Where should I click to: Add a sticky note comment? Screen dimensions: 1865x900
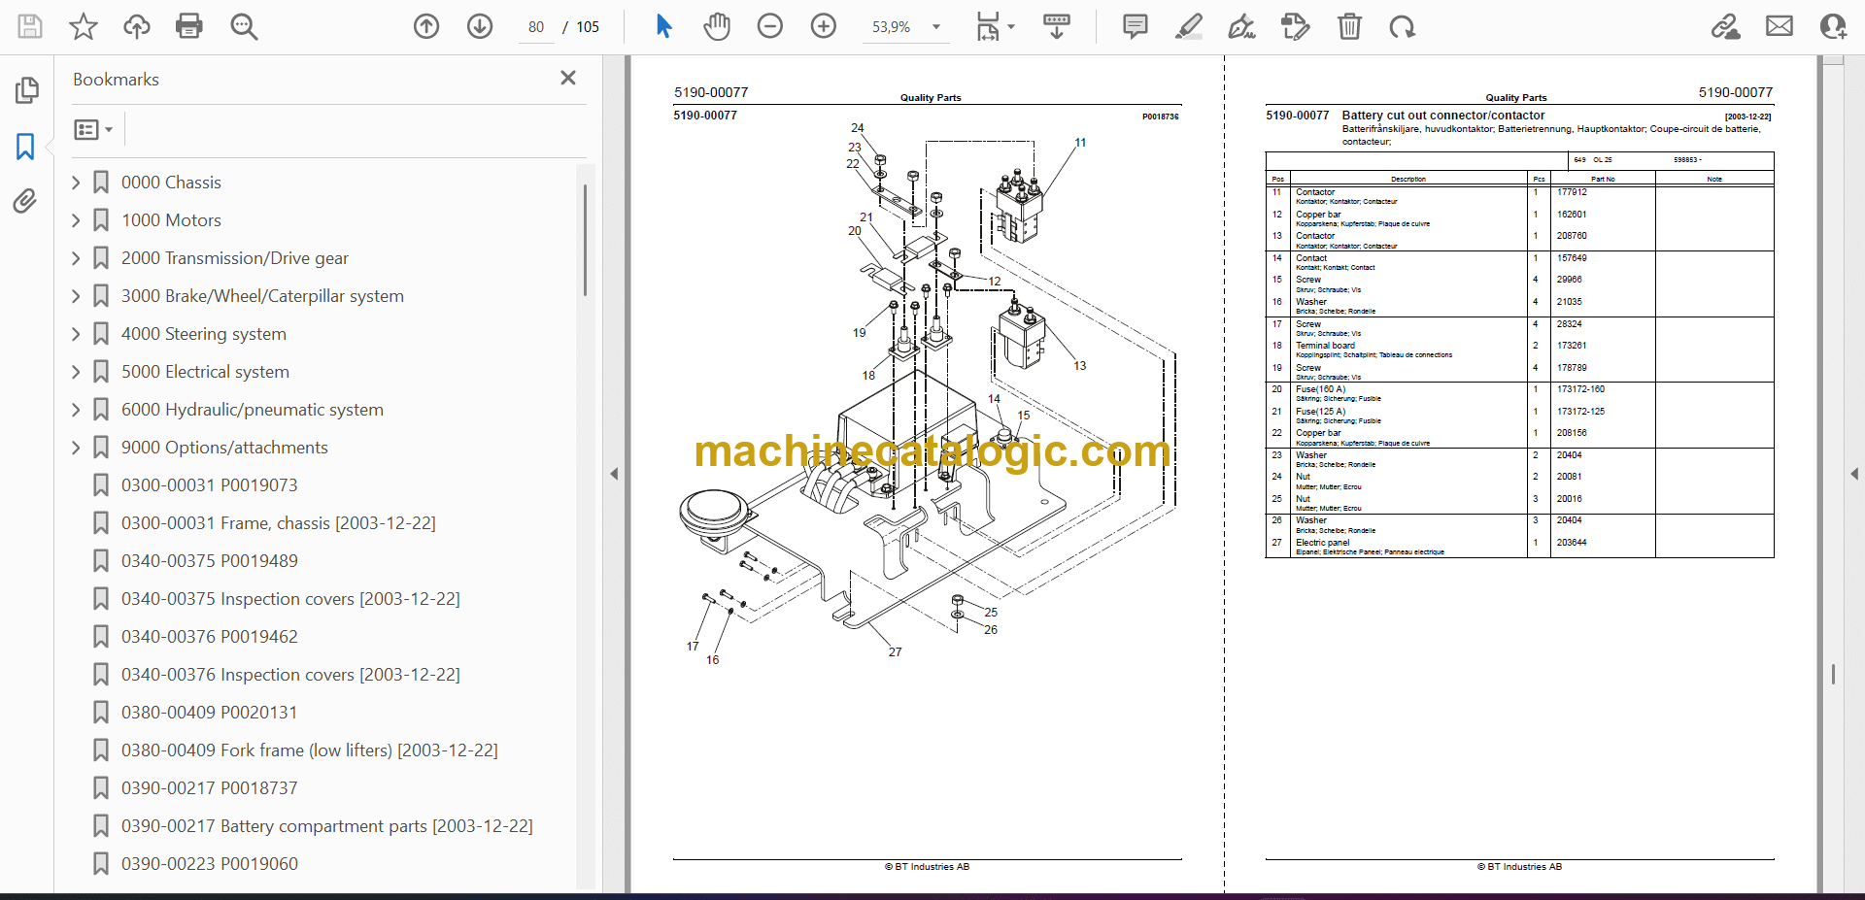(x=1135, y=26)
